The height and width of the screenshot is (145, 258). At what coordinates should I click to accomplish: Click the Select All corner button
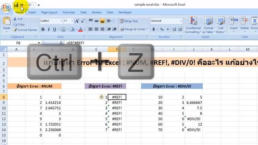point(4,49)
